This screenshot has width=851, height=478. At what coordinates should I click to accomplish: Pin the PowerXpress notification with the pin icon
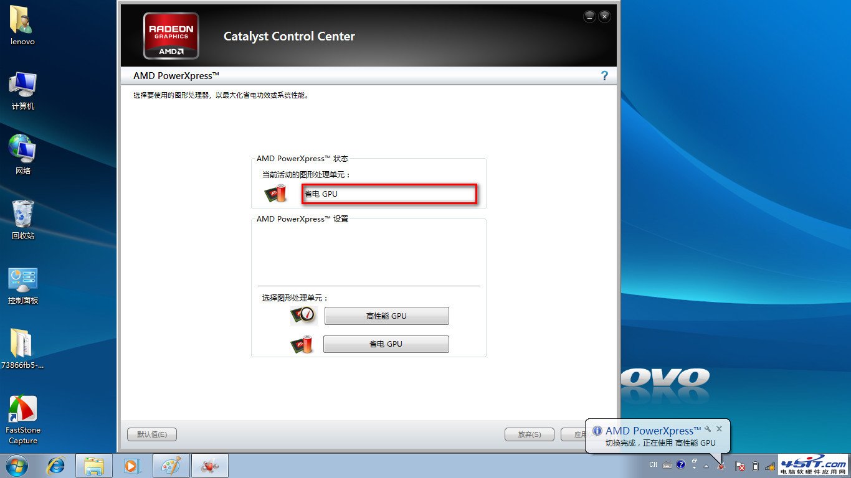[708, 430]
